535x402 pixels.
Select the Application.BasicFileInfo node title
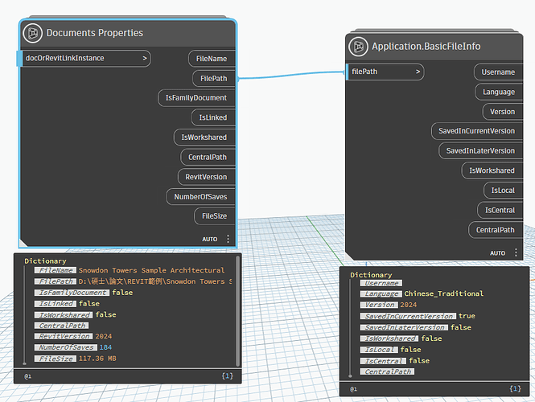point(426,47)
